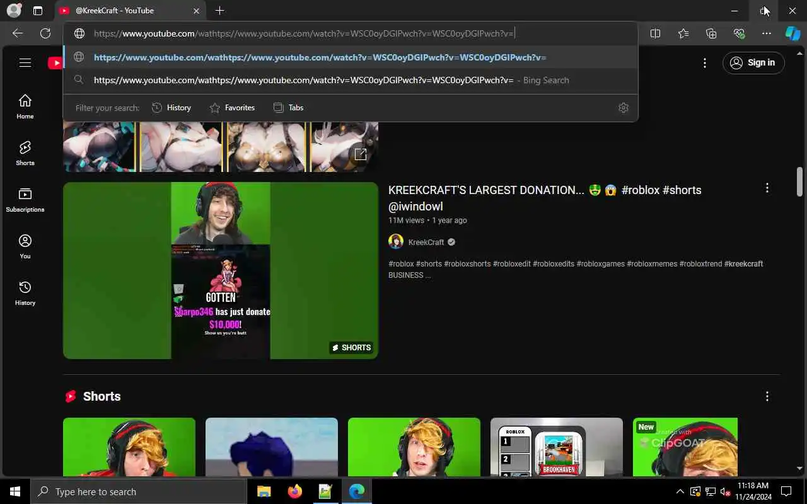This screenshot has height=504, width=807.
Task: Filter address bar search by Favorites
Action: [x=232, y=108]
